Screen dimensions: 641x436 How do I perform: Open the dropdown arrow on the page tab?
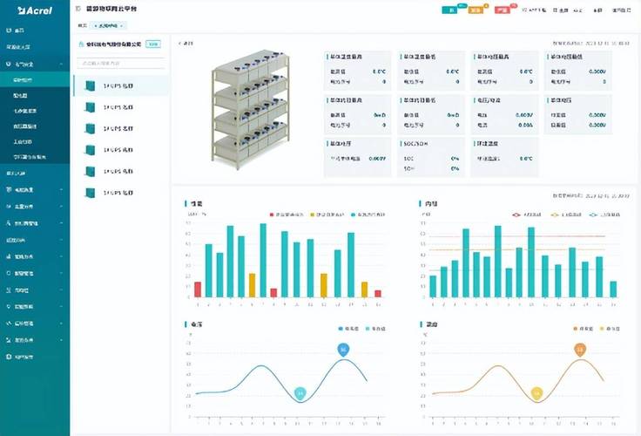click(x=121, y=26)
